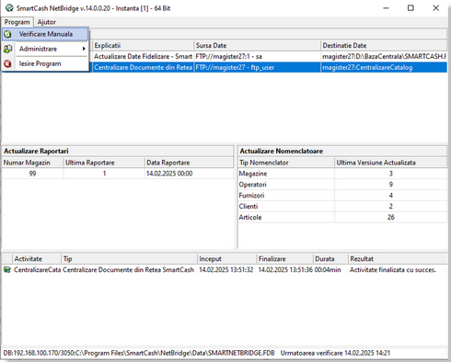Select store number 99 cell
The height and width of the screenshot is (362, 451).
pos(32,174)
